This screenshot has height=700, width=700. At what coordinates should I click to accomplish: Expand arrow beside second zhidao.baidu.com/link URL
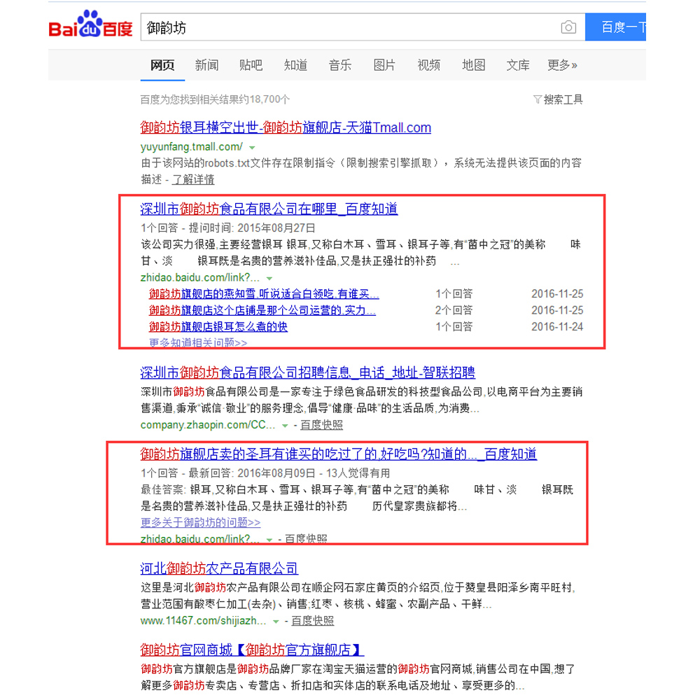coord(269,540)
